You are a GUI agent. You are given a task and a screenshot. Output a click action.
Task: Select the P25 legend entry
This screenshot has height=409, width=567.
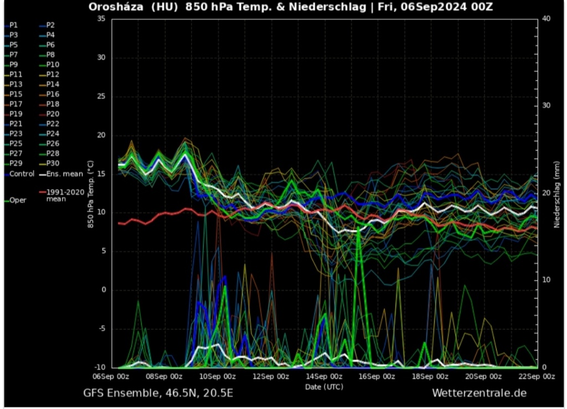point(16,144)
